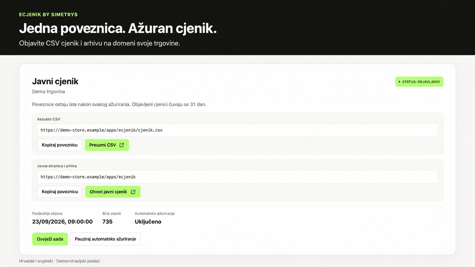Screen dimensions: 475x267
Task: Click the date 23/09/2026, 09:00:00
Action: click(x=62, y=222)
